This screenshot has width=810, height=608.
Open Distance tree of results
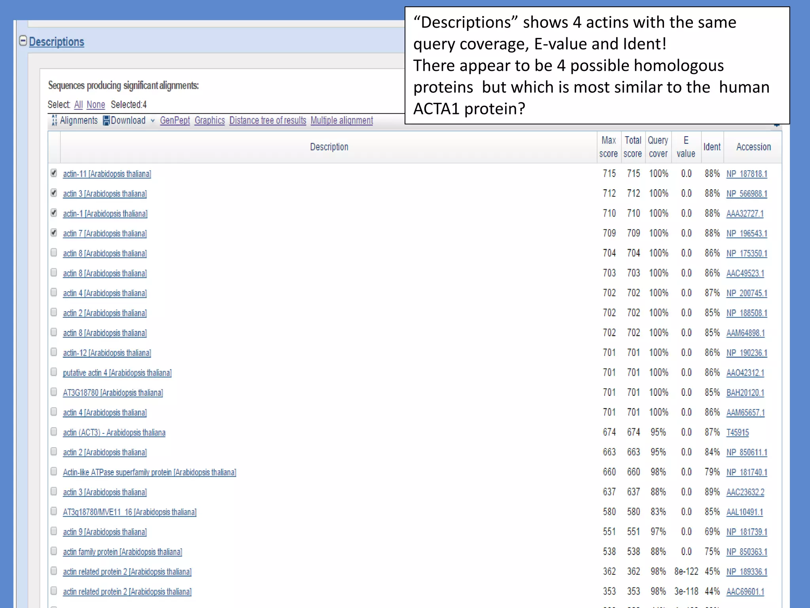[268, 120]
